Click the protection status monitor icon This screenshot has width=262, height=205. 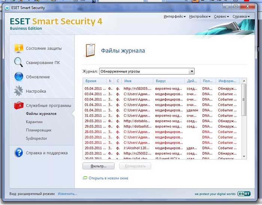[x=19, y=48]
